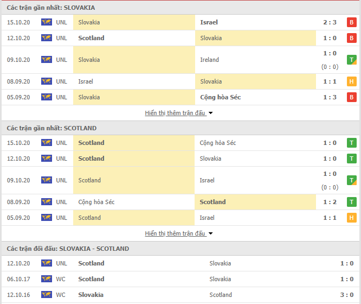
Task: Click the red B badge for the Slovakia 1:3 loss
Action: click(352, 97)
